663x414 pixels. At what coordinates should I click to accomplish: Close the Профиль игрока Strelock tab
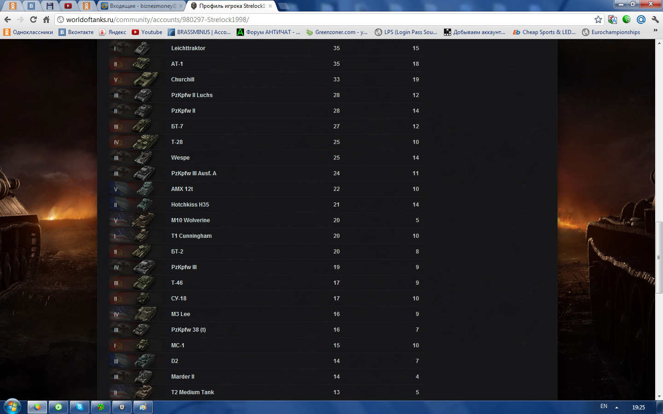coord(270,6)
